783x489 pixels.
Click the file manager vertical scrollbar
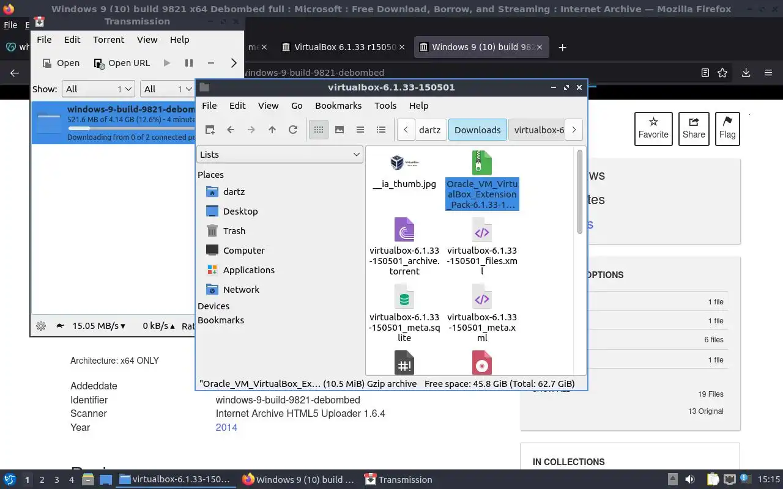pyautogui.click(x=580, y=192)
